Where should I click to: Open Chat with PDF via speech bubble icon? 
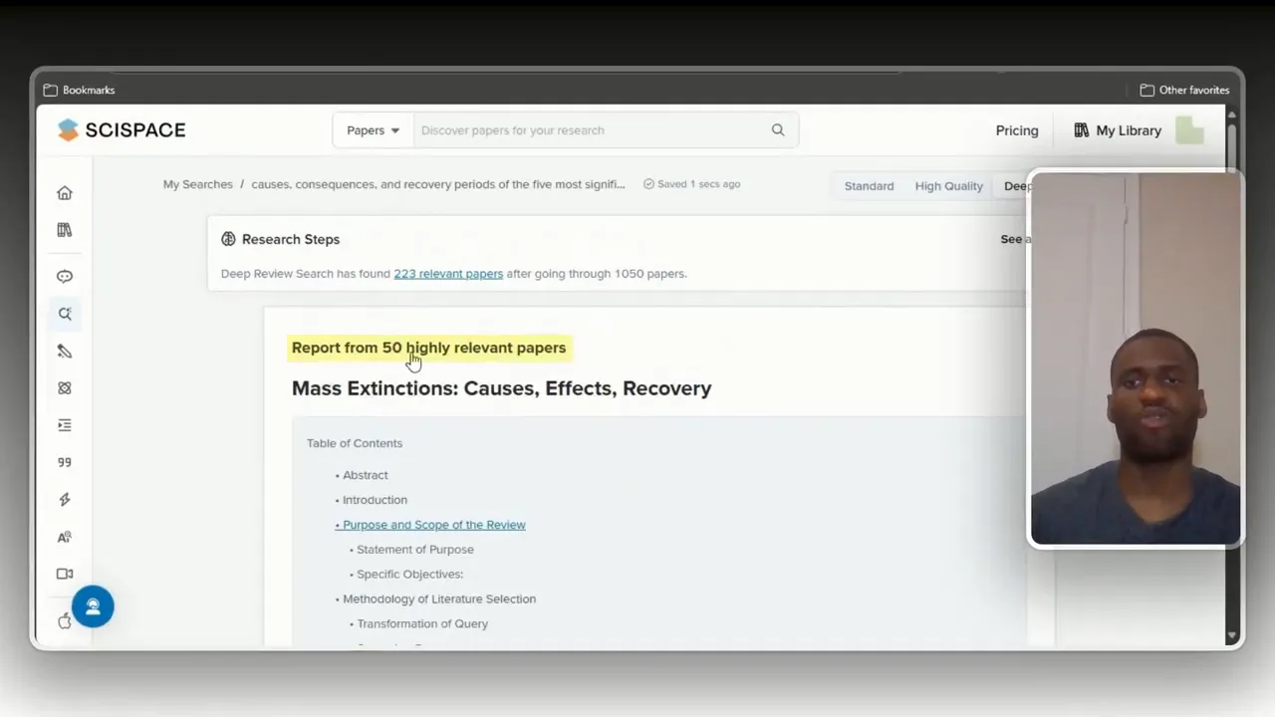click(64, 276)
